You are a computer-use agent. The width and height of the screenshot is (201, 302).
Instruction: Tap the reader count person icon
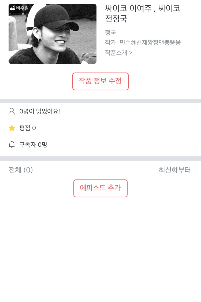12,111
